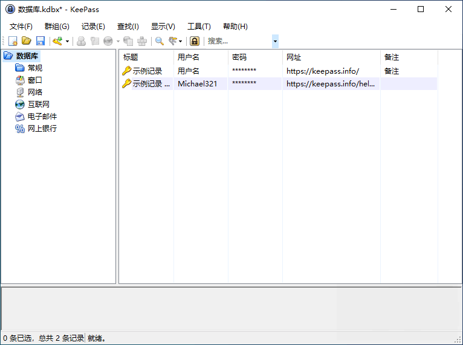This screenshot has height=345, width=463.
Task: Sort entries by 用户名 column header
Action: [201, 57]
